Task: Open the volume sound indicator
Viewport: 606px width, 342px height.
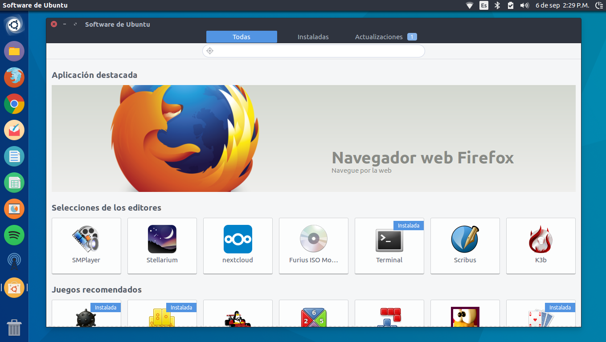Action: tap(524, 5)
